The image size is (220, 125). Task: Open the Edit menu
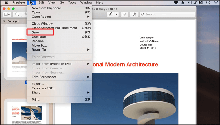[x=41, y=2]
